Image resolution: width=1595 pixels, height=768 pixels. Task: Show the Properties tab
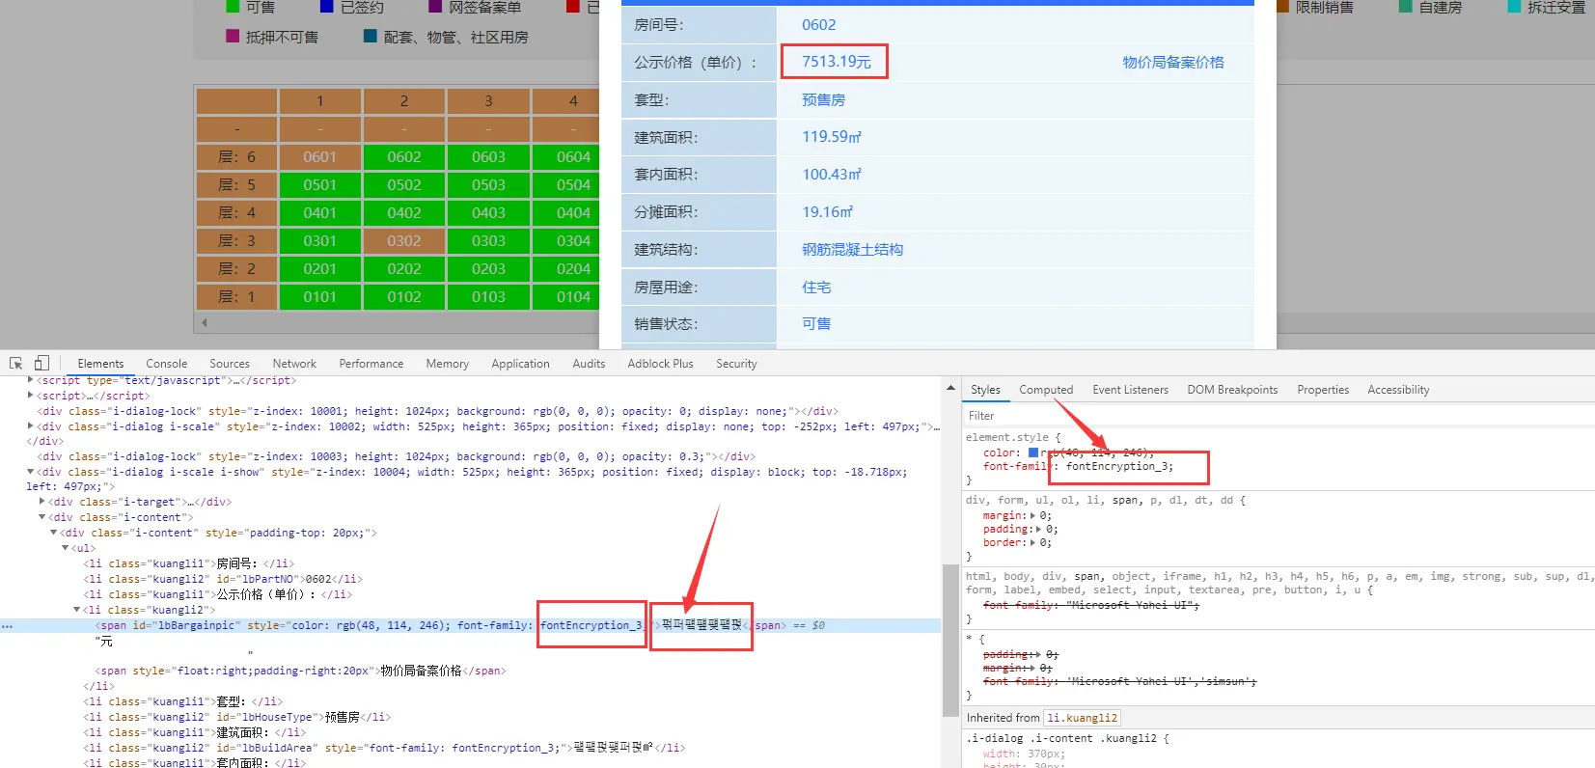(1323, 390)
